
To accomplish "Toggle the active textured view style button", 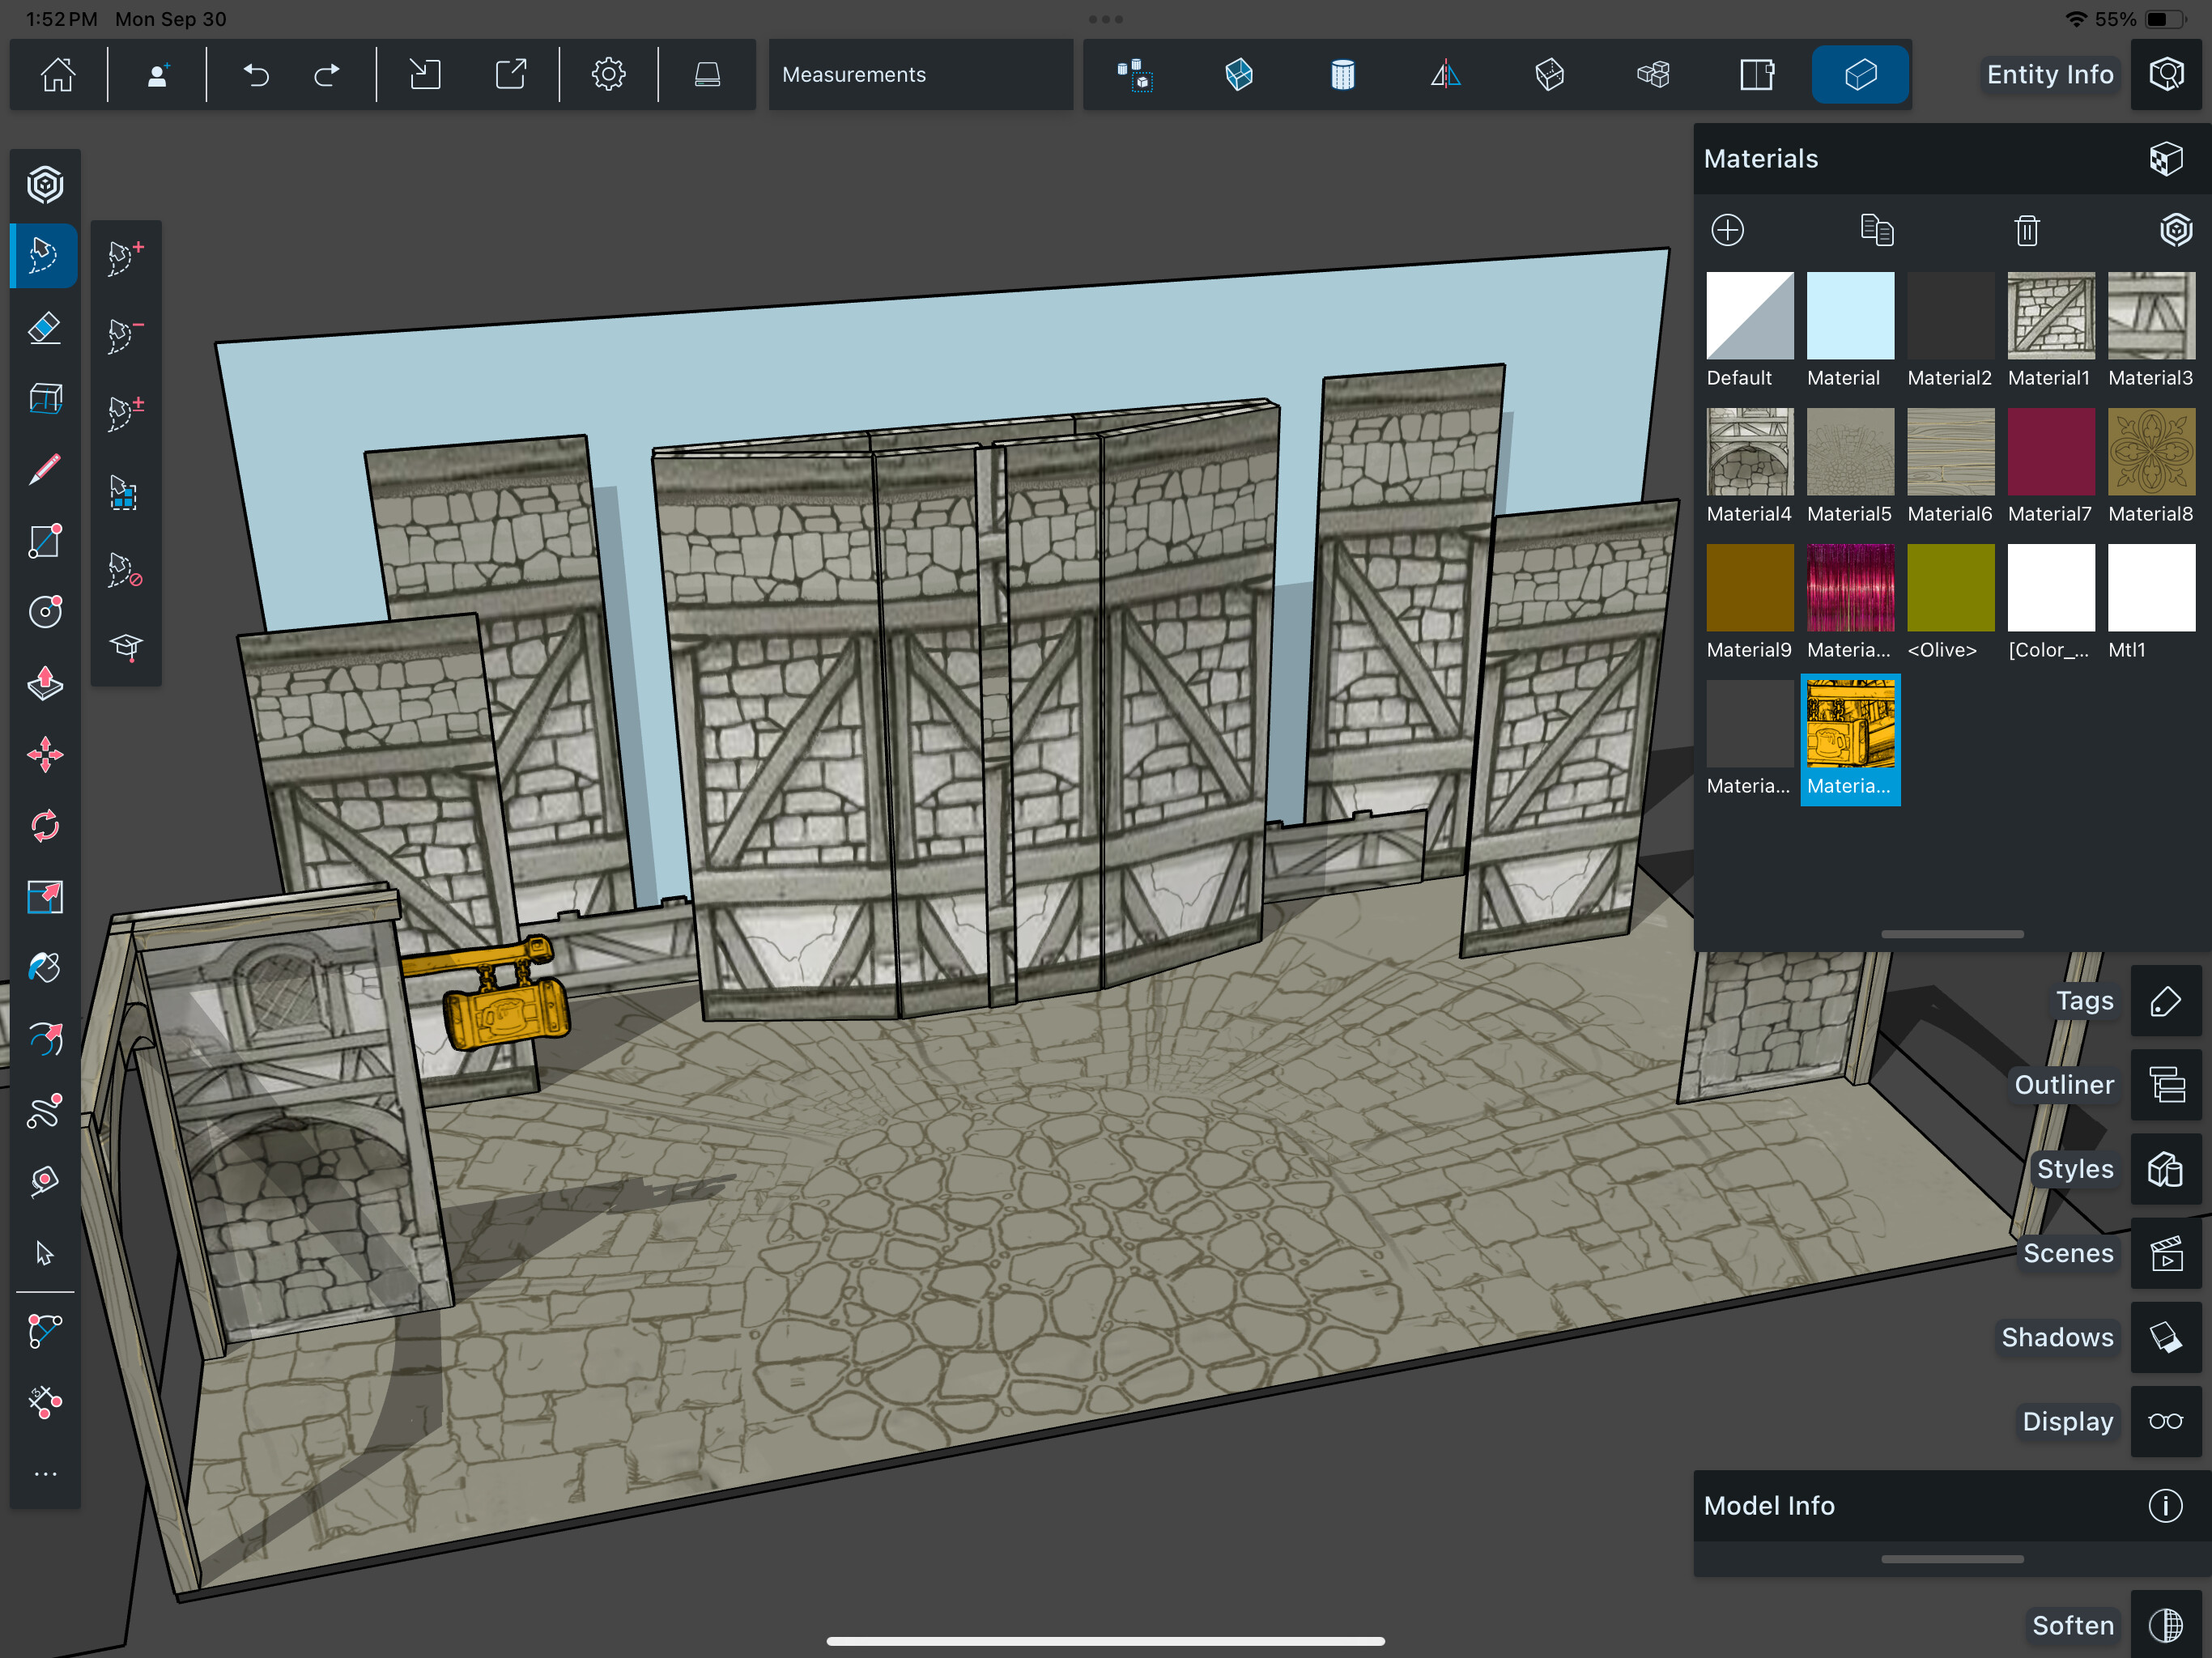I will click(x=1860, y=75).
